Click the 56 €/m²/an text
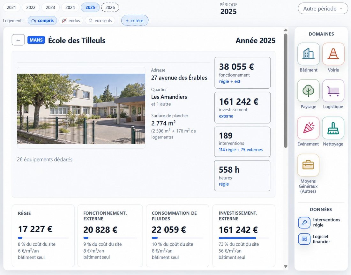This screenshot has height=275, width=351. 230,251
